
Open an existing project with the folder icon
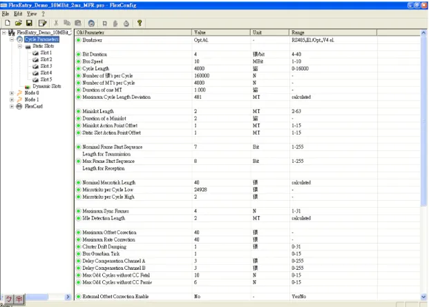[19, 23]
